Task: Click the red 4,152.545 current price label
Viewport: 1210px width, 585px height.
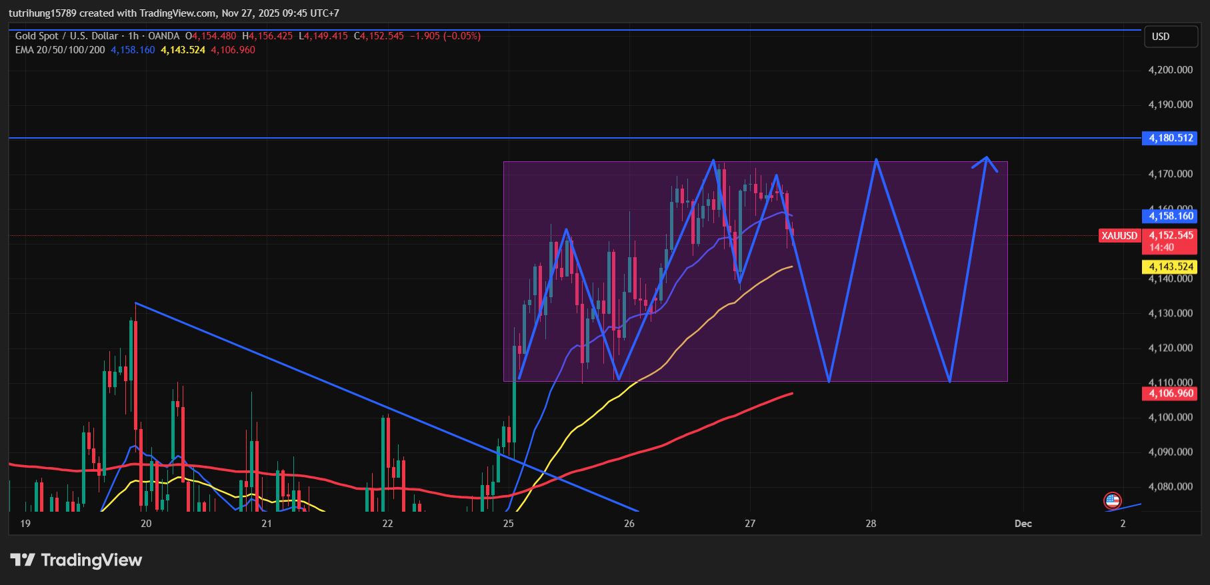Action: click(x=1171, y=235)
